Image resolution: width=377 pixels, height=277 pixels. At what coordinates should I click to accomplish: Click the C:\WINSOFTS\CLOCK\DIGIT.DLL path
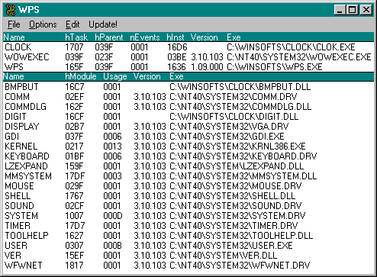[234, 117]
